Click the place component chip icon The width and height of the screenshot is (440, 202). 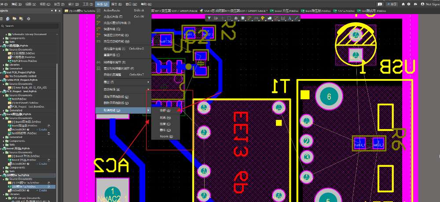(x=242, y=18)
